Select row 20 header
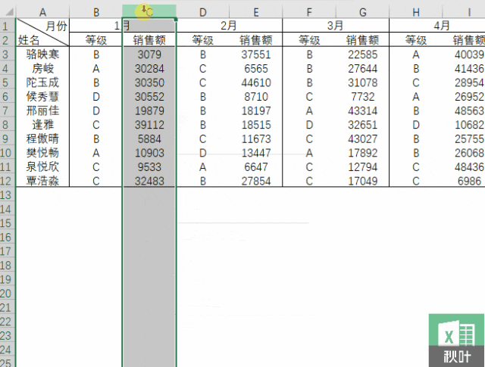This screenshot has width=485, height=367. click(8, 294)
